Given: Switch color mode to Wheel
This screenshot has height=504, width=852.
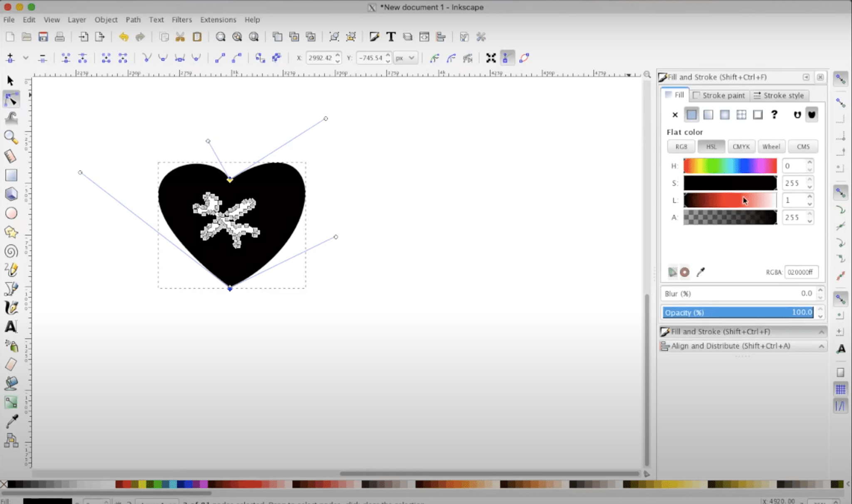Looking at the screenshot, I should point(771,146).
